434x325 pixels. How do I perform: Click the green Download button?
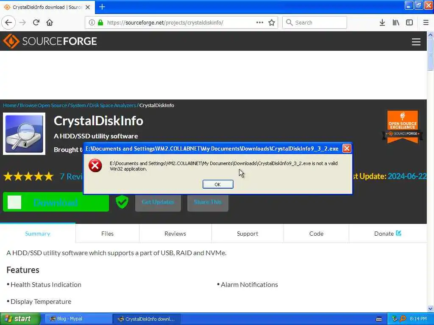pyautogui.click(x=56, y=202)
